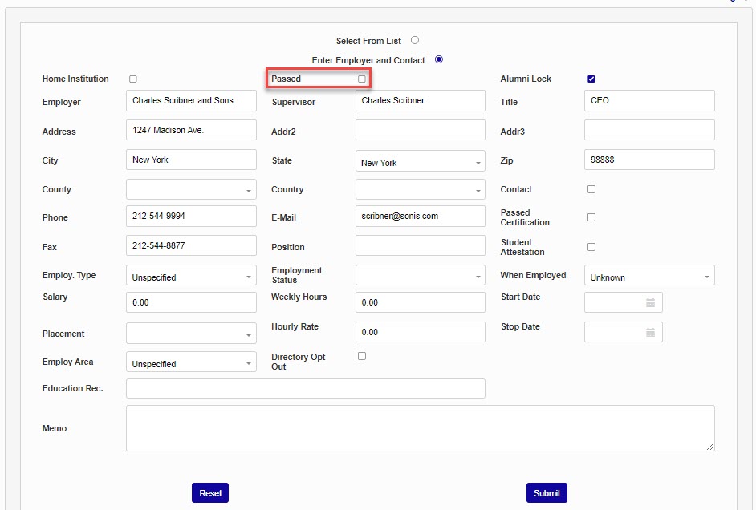Check the Directory Opt Out box
Image resolution: width=756 pixels, height=510 pixels.
(x=362, y=356)
